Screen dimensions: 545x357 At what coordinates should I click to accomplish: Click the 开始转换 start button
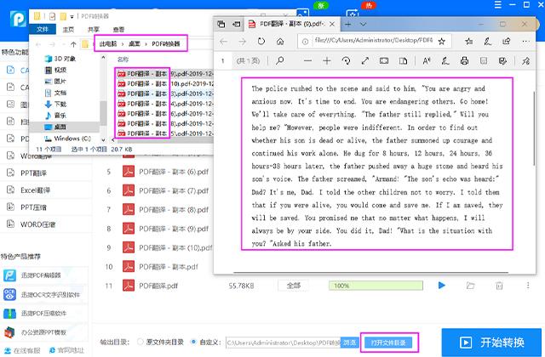[x=491, y=343]
